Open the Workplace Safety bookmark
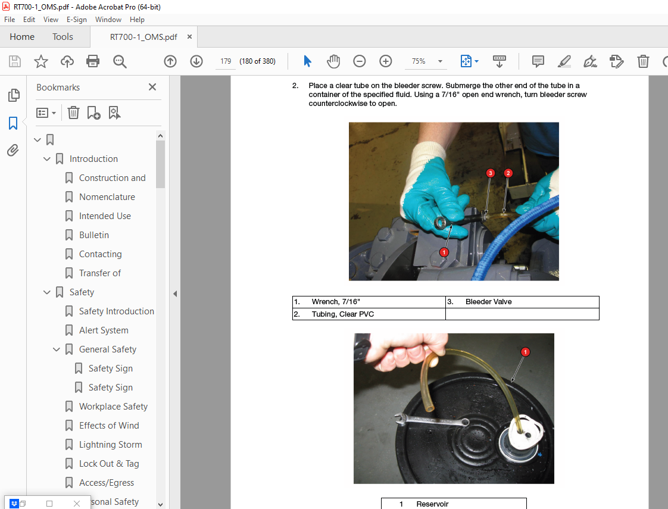668x509 pixels. click(x=113, y=407)
